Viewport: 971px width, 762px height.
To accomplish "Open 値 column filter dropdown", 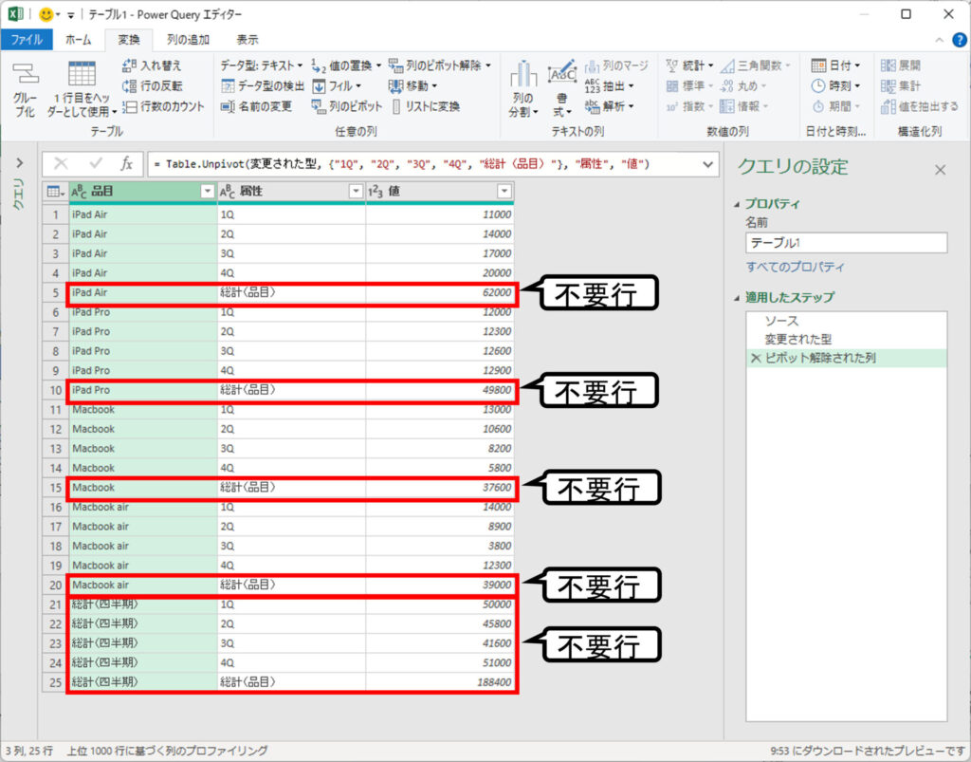I will point(504,192).
